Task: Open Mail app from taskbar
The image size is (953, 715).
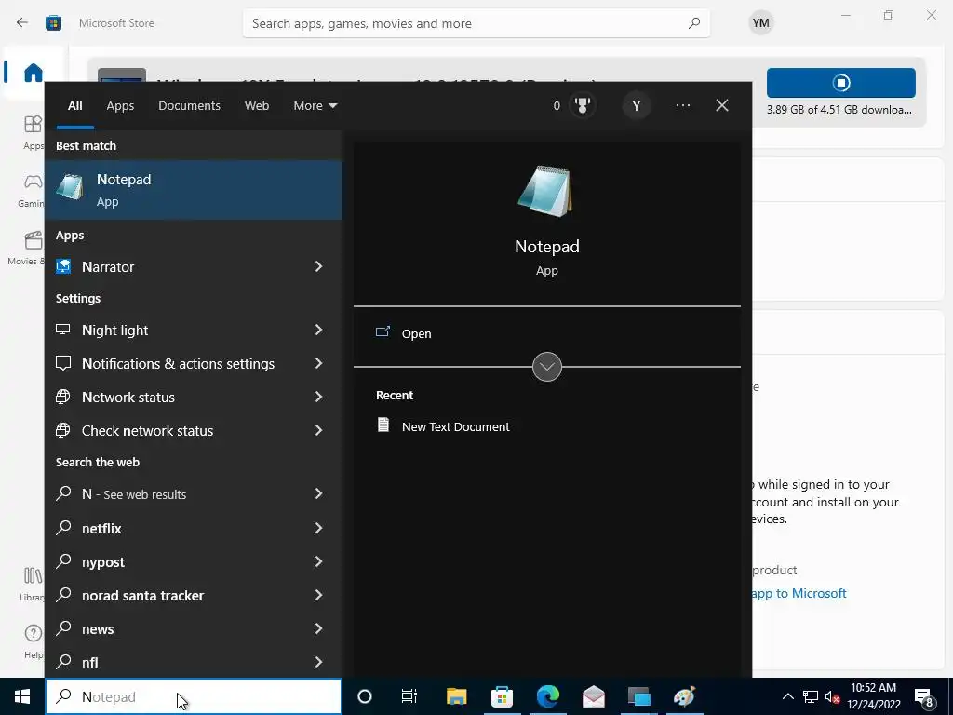Action: [x=593, y=696]
